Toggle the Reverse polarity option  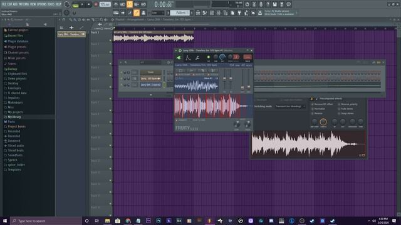point(347,104)
